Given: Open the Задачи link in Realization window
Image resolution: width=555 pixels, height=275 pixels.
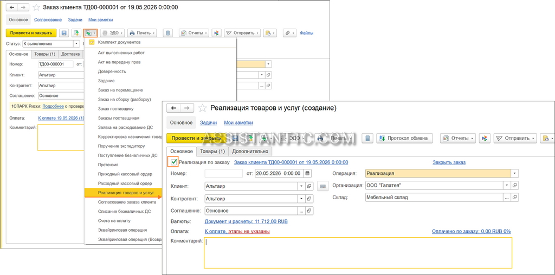Looking at the screenshot, I should tap(209, 123).
